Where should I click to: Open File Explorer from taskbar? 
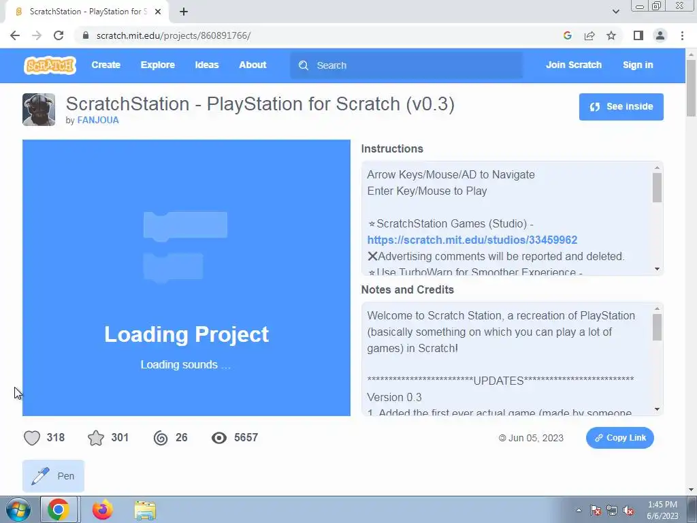(x=146, y=510)
